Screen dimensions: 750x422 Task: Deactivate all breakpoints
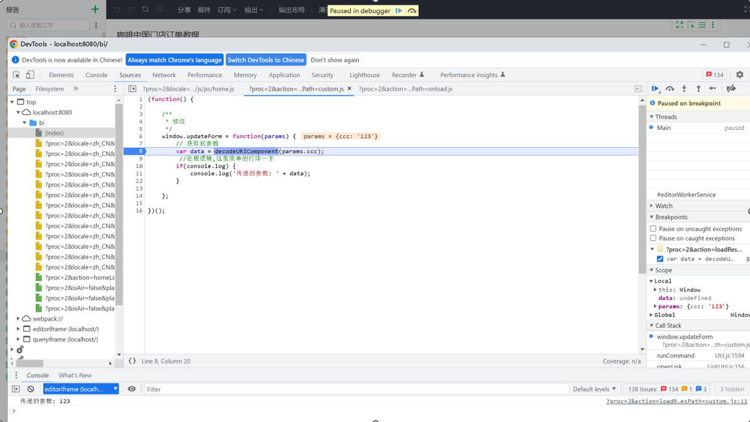coord(730,88)
